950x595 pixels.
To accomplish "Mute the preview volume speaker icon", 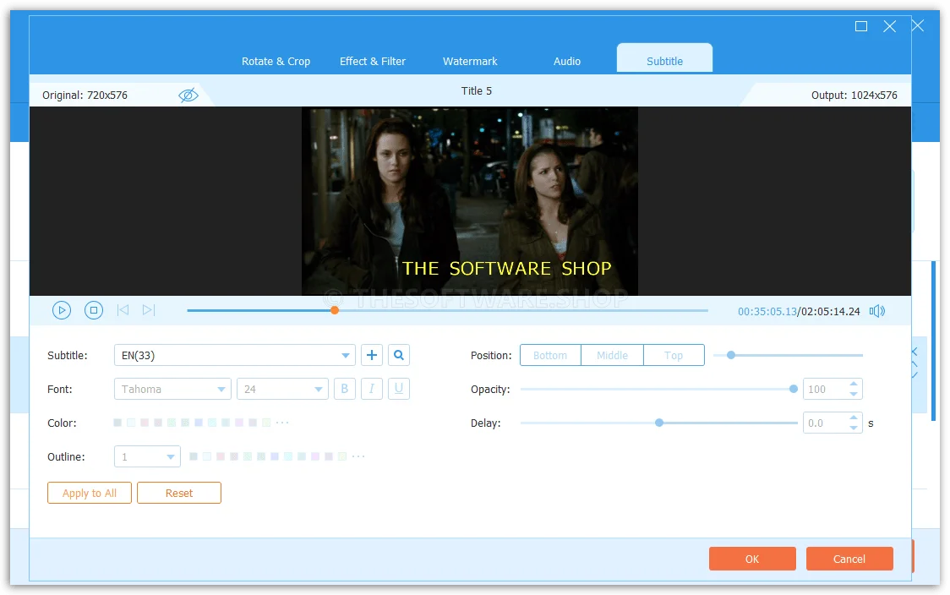I will click(877, 311).
